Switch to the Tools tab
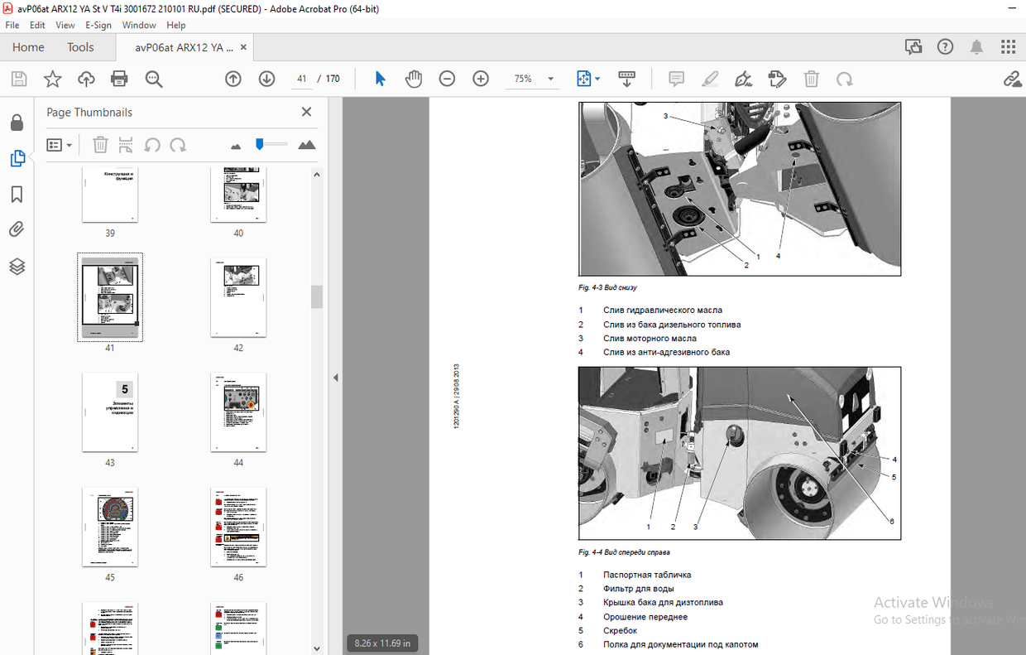The width and height of the screenshot is (1026, 655). coord(80,47)
